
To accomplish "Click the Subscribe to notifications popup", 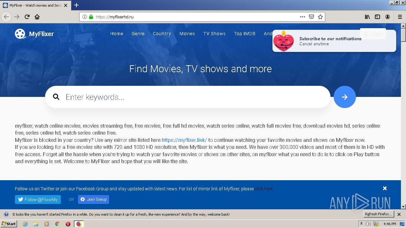I will point(334,41).
